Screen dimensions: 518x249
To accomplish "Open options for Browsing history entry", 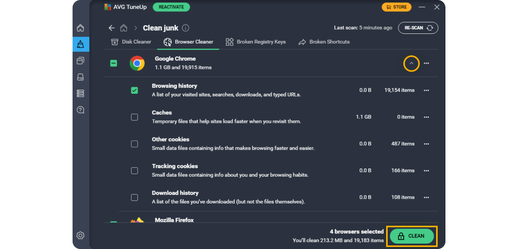I will click(426, 90).
